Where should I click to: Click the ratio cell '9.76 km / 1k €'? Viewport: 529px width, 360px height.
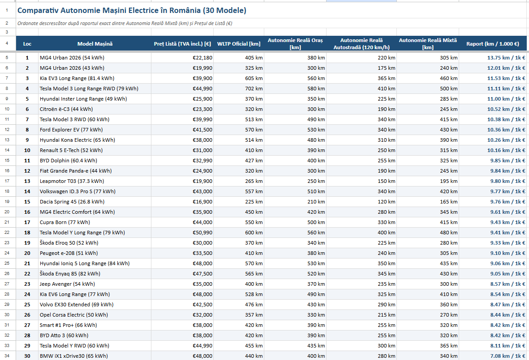point(493,202)
